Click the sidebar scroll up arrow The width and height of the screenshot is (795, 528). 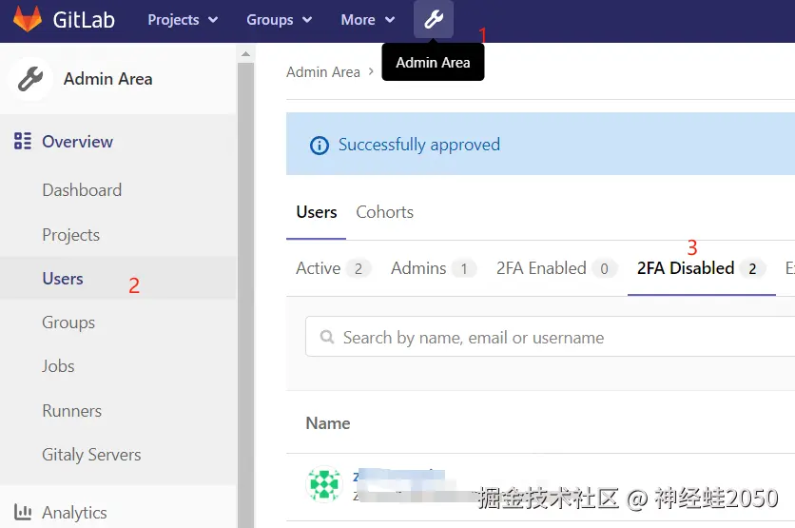[x=246, y=54]
